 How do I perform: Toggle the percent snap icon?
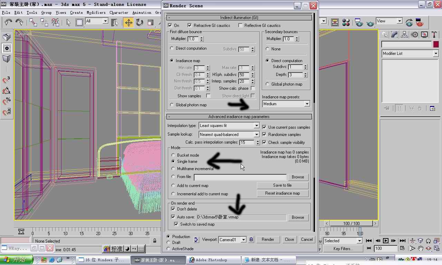tap(6, 102)
